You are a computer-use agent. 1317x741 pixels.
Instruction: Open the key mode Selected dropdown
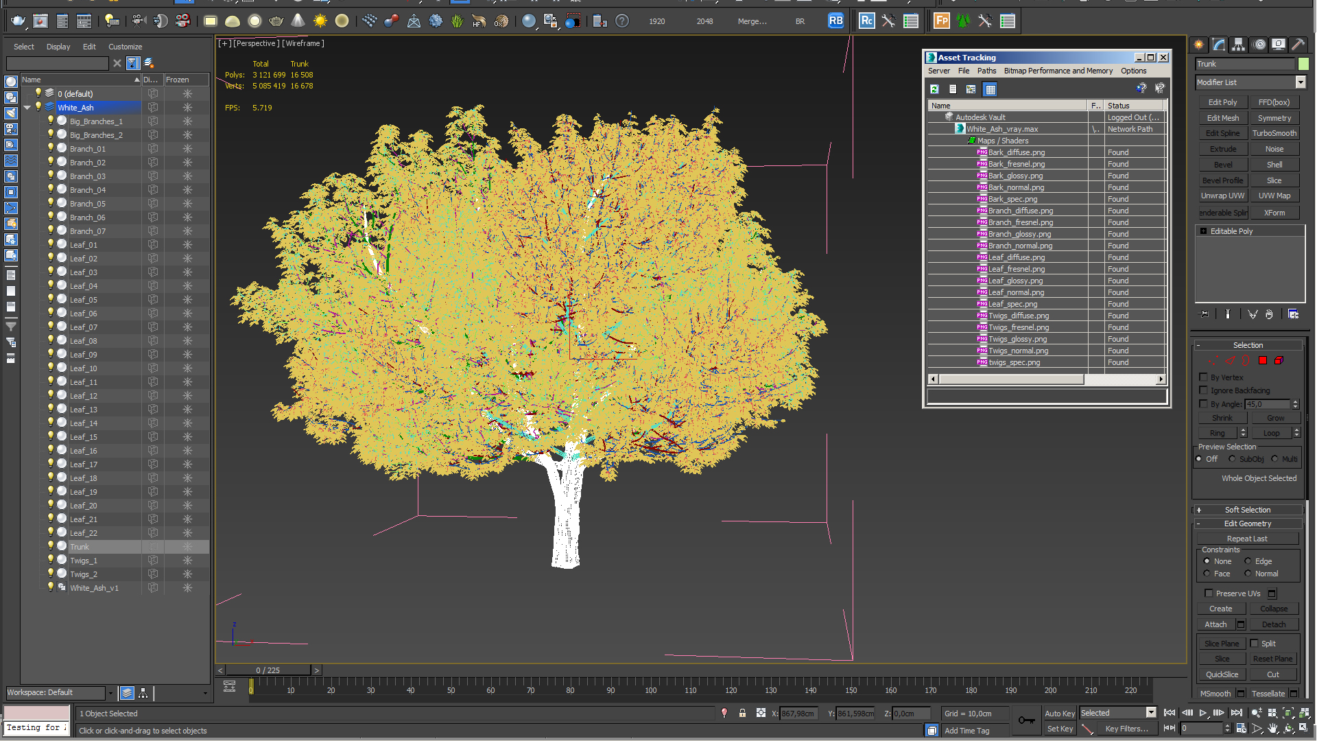click(1151, 713)
